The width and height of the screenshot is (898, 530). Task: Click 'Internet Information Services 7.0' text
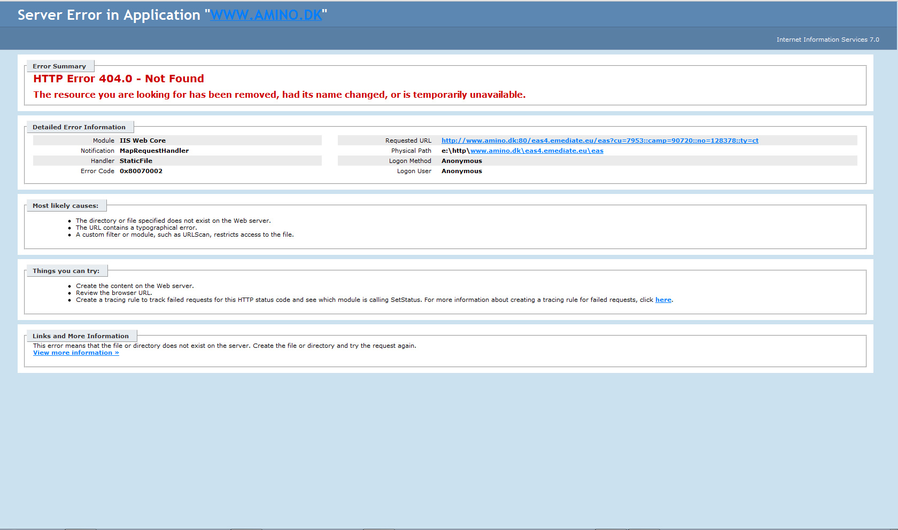pyautogui.click(x=827, y=40)
